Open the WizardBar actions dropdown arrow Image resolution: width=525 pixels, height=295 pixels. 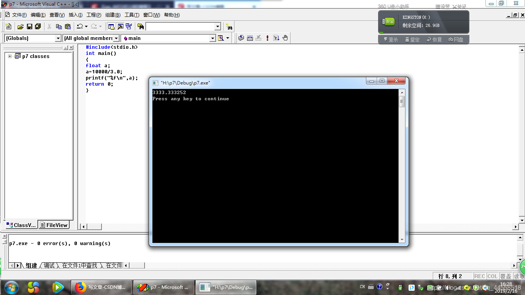pyautogui.click(x=228, y=38)
